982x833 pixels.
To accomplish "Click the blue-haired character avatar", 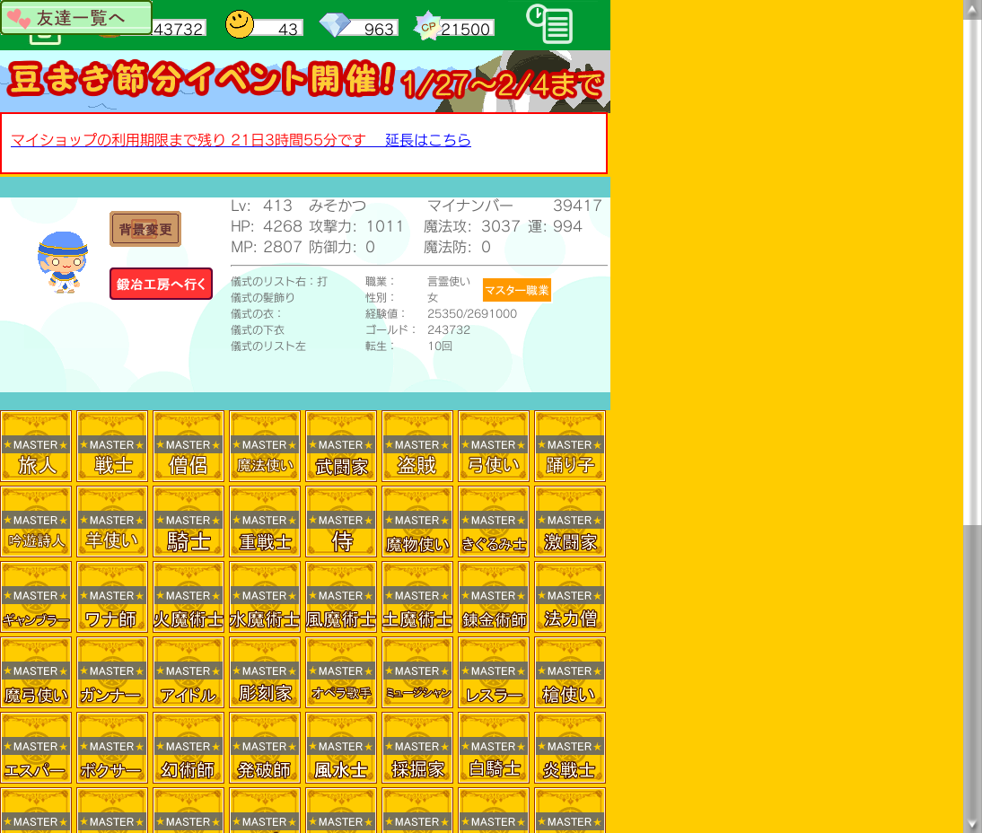I will click(62, 261).
